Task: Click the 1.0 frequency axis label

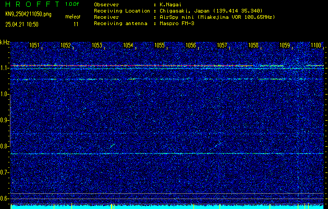Action: pos(4,95)
